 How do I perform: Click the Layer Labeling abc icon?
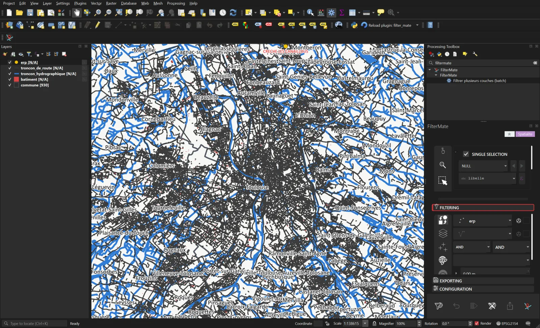coord(235,25)
